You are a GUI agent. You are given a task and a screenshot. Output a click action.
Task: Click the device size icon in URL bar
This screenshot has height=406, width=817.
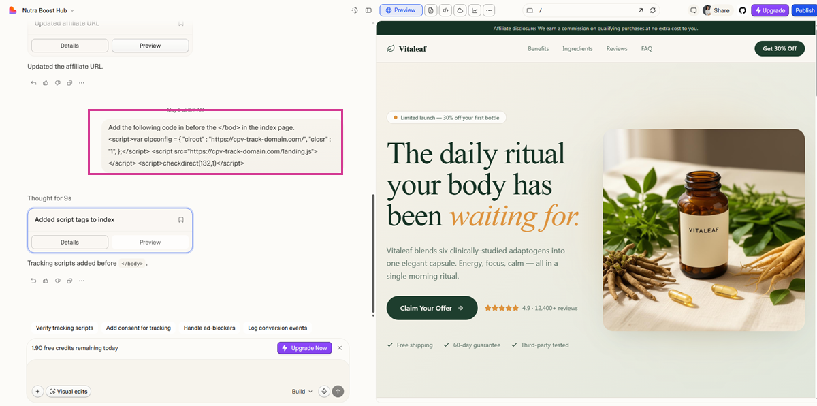point(530,10)
